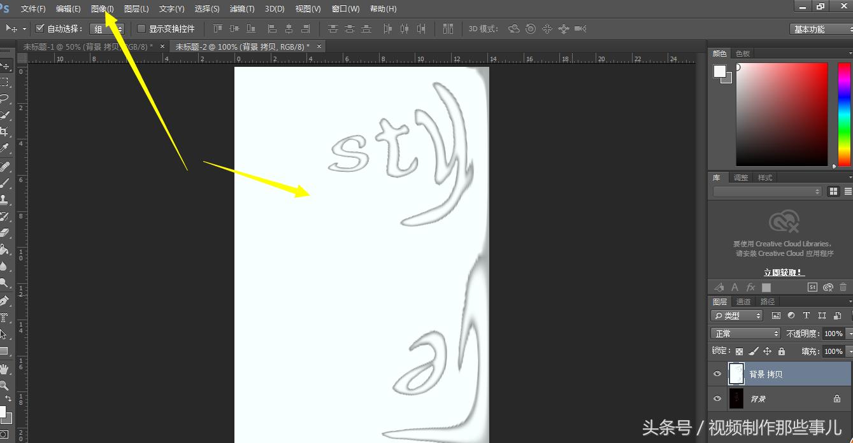Click the lock position icon
The width and height of the screenshot is (853, 443).
(x=769, y=351)
